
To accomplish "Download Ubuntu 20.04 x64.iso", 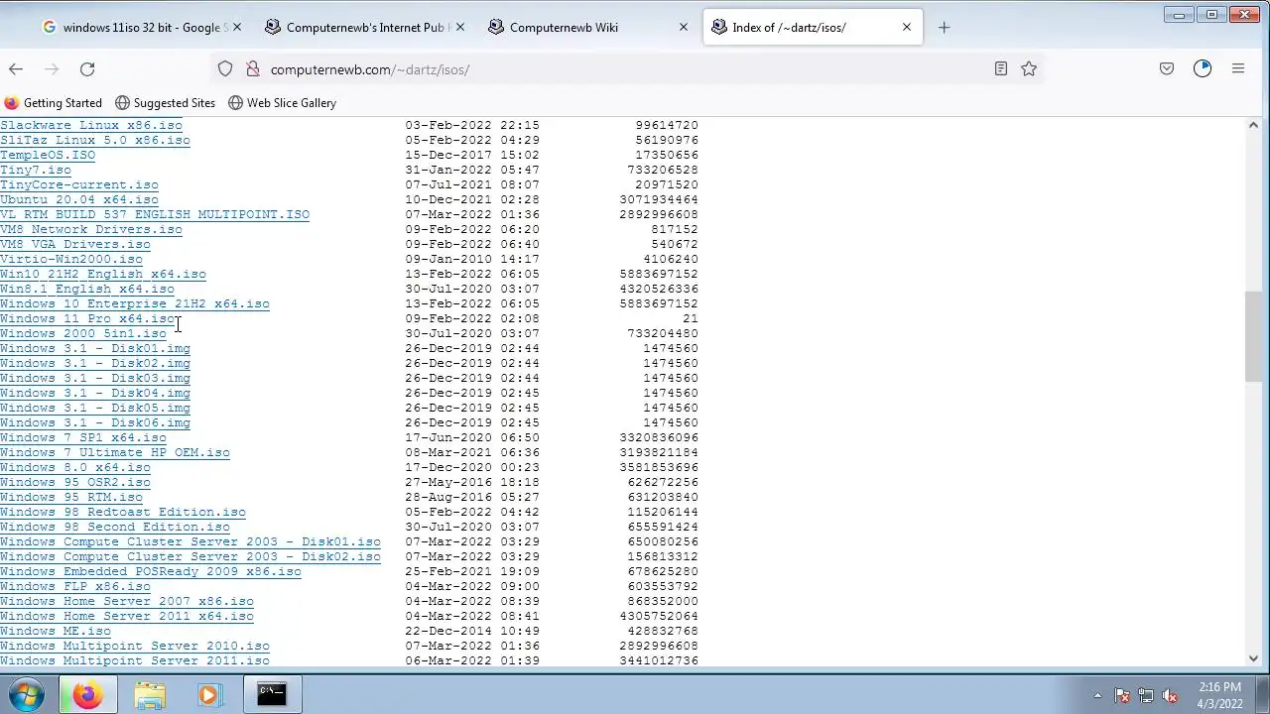I will [79, 199].
